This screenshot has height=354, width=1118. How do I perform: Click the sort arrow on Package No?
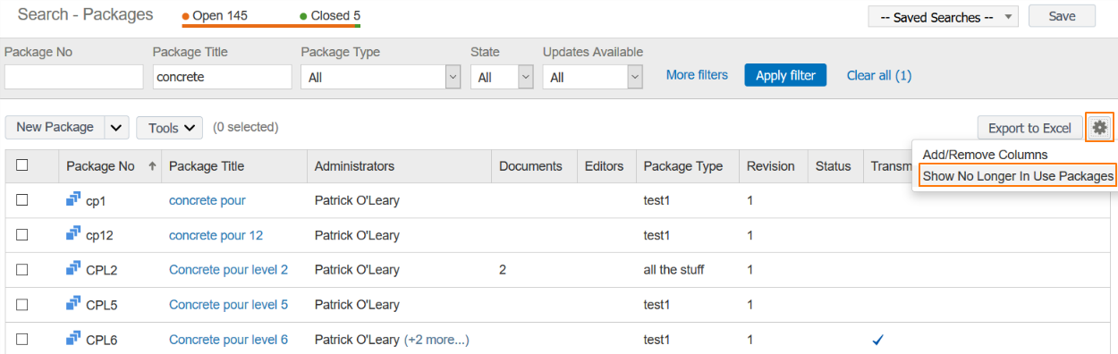[152, 166]
